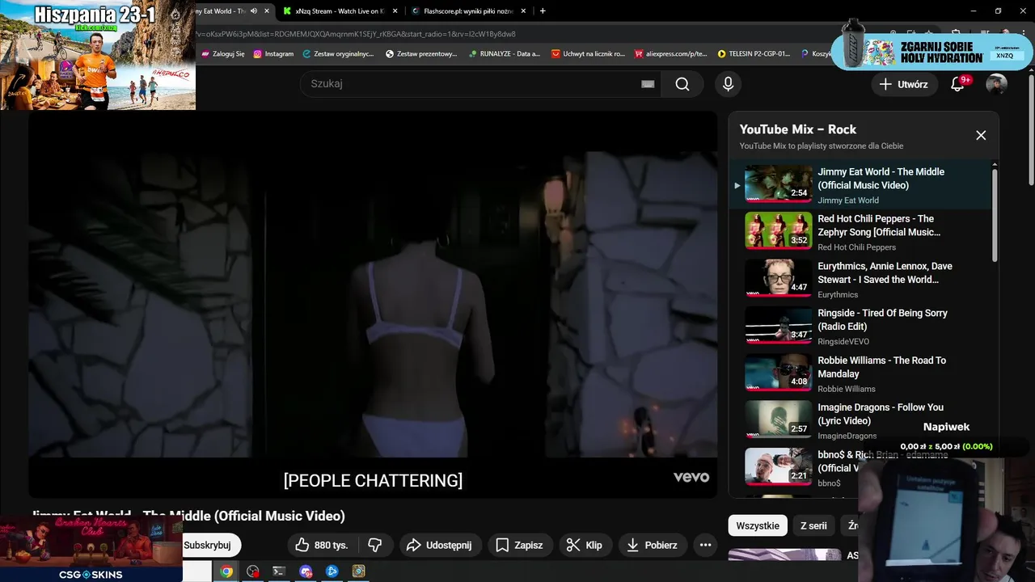Play Imagine Dragons - Follow You thumbnail
Image resolution: width=1035 pixels, height=582 pixels.
tap(778, 419)
